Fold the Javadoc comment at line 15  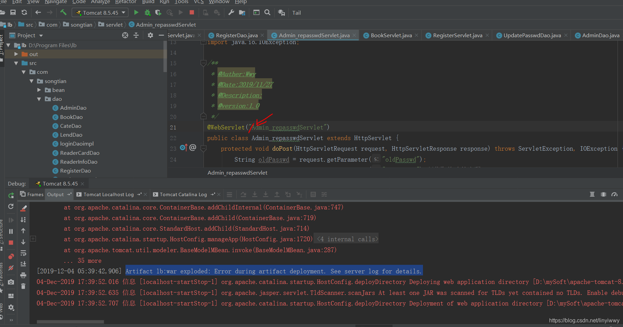[x=203, y=63]
